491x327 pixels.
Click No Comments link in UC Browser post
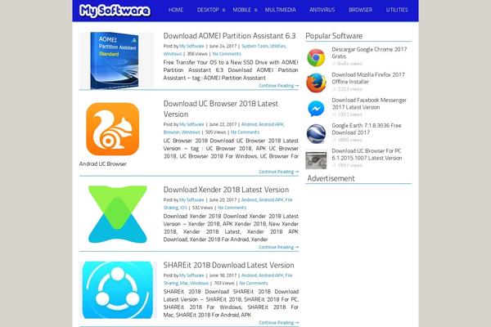click(x=245, y=132)
